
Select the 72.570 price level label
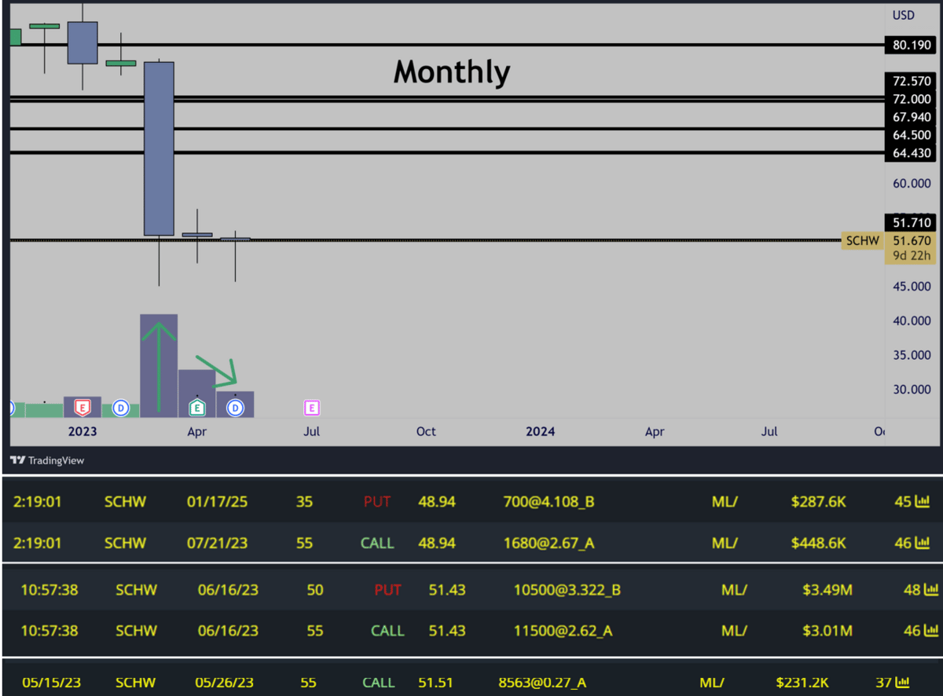tap(911, 80)
